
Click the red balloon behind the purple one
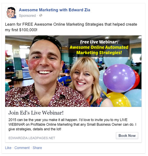click(x=137, y=79)
